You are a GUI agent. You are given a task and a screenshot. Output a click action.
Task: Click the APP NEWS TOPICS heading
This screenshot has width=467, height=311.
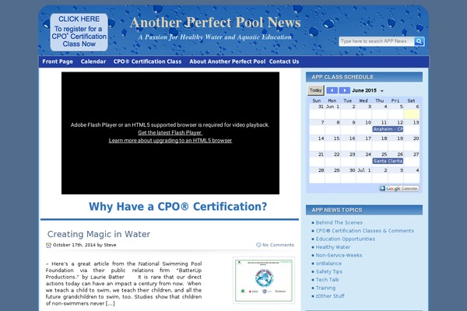click(336, 210)
